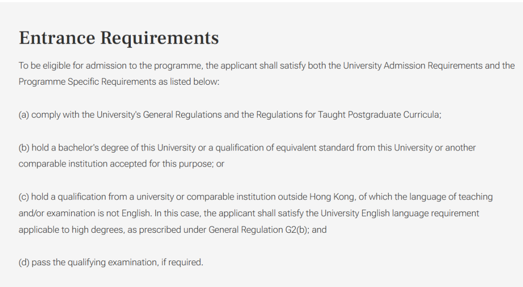Select the "(d)" list marker

pos(24,262)
